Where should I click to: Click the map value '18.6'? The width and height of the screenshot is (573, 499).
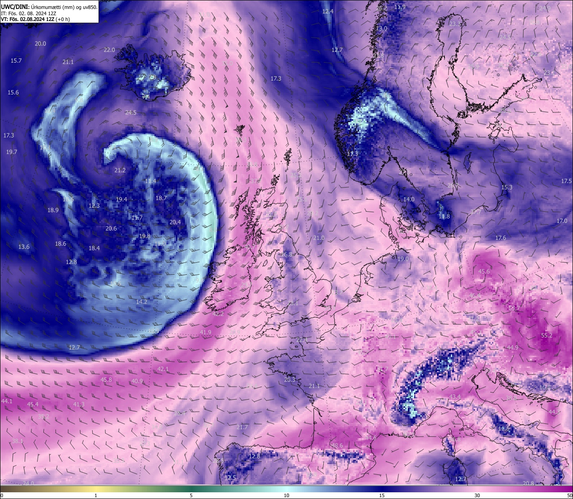click(60, 243)
